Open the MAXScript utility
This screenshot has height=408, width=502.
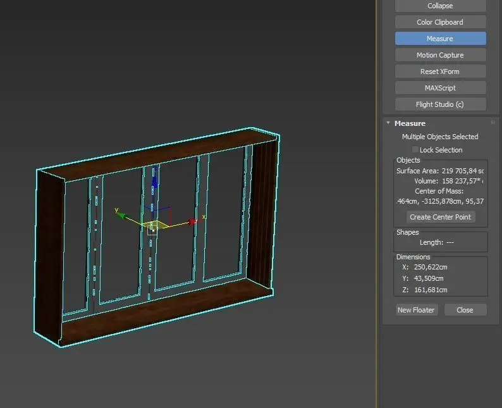click(440, 88)
